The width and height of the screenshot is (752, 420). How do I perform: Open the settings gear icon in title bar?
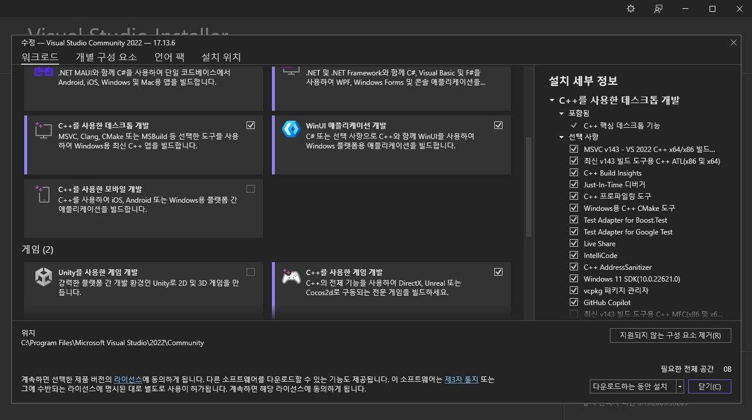[631, 9]
